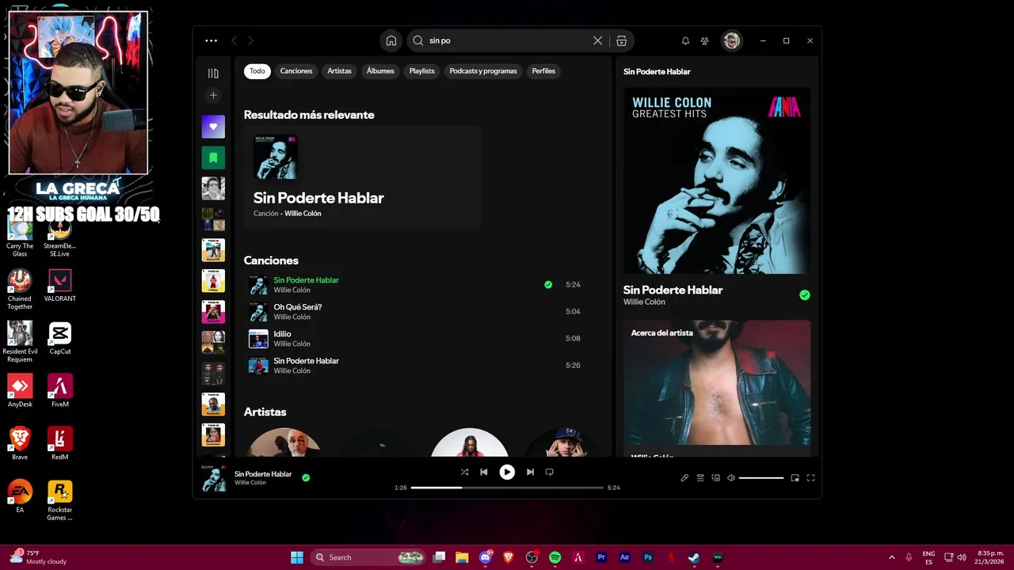Select the Todo filter tab
The image size is (1014, 570).
pos(257,71)
